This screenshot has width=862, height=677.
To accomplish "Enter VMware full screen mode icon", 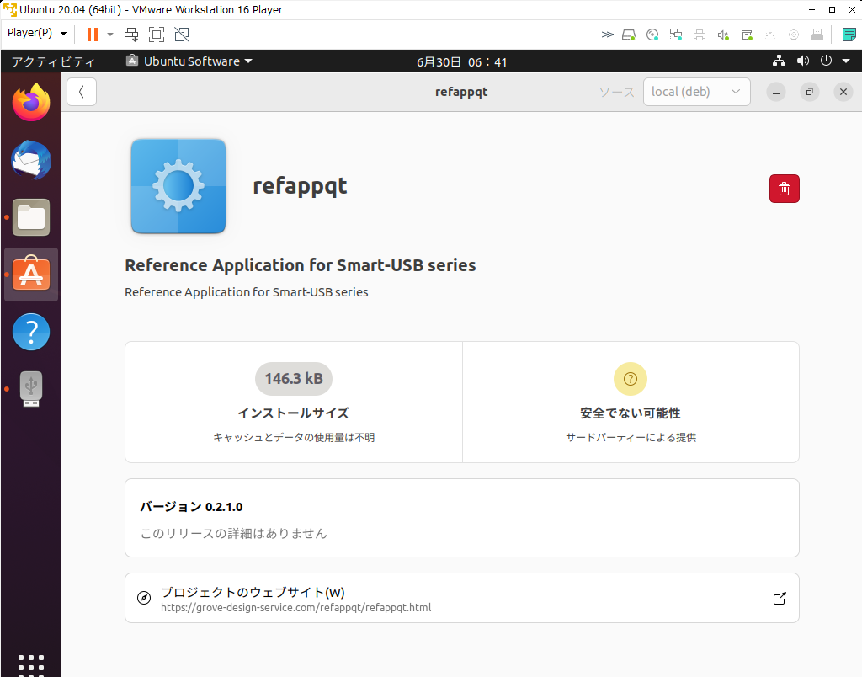I will [x=157, y=35].
